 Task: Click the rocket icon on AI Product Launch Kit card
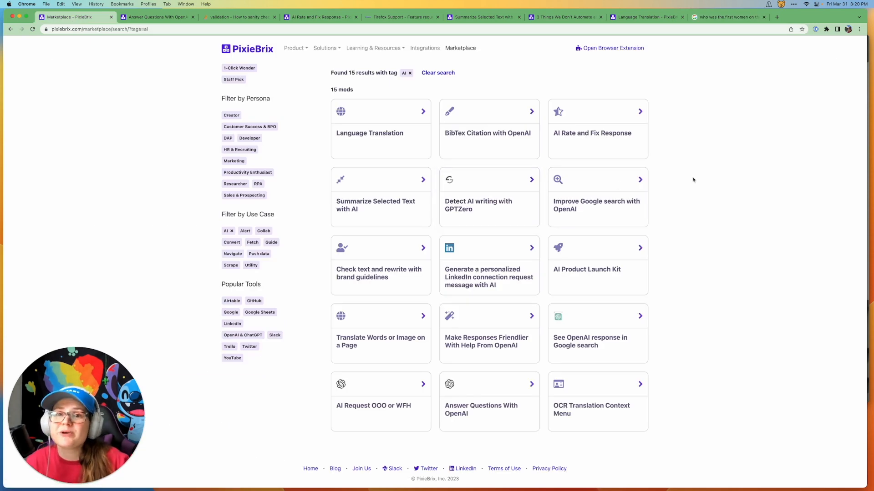point(558,247)
